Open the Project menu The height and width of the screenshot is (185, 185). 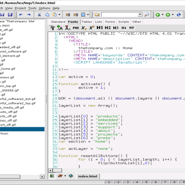pyautogui.click(x=20, y=8)
